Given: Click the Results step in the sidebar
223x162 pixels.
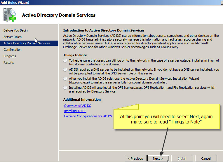Looking at the screenshot, I should tap(9, 62).
